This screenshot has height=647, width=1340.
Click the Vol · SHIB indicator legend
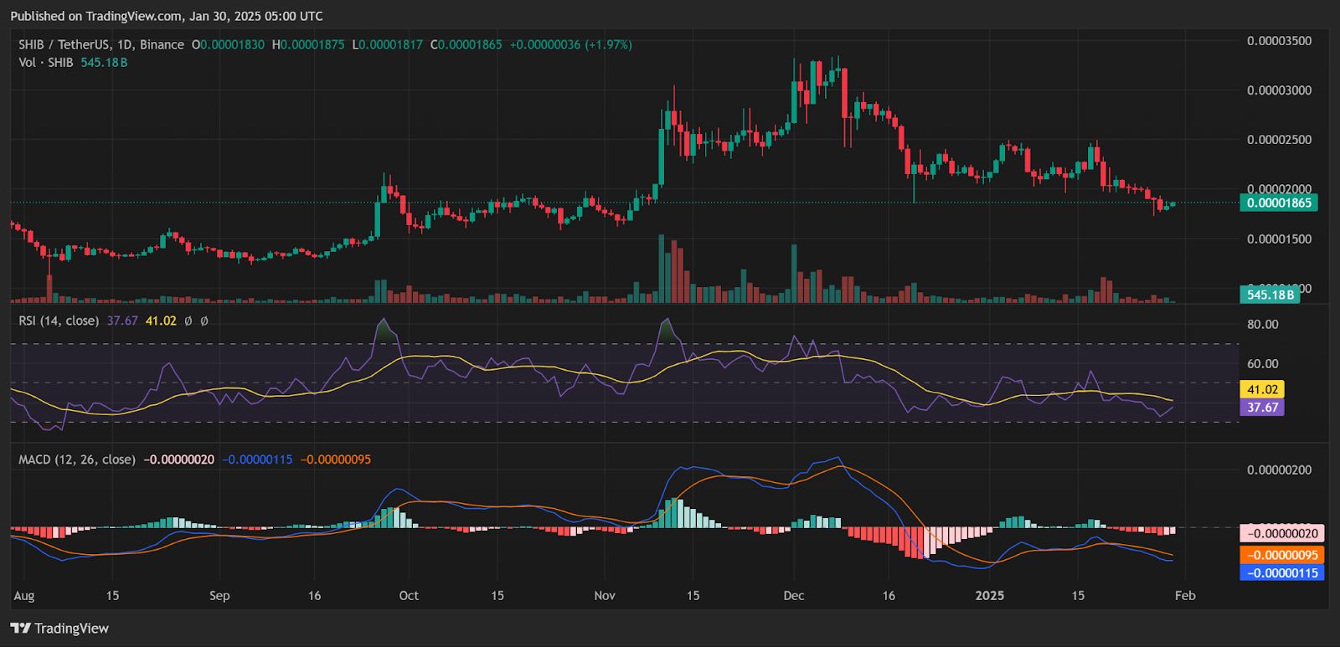[x=46, y=63]
